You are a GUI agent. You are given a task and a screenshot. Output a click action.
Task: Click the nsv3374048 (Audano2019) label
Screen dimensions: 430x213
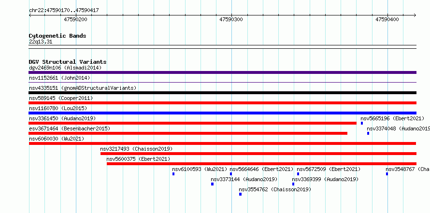(x=398, y=128)
